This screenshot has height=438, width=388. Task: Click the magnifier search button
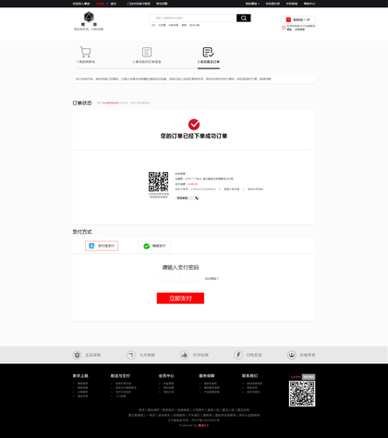tap(244, 18)
